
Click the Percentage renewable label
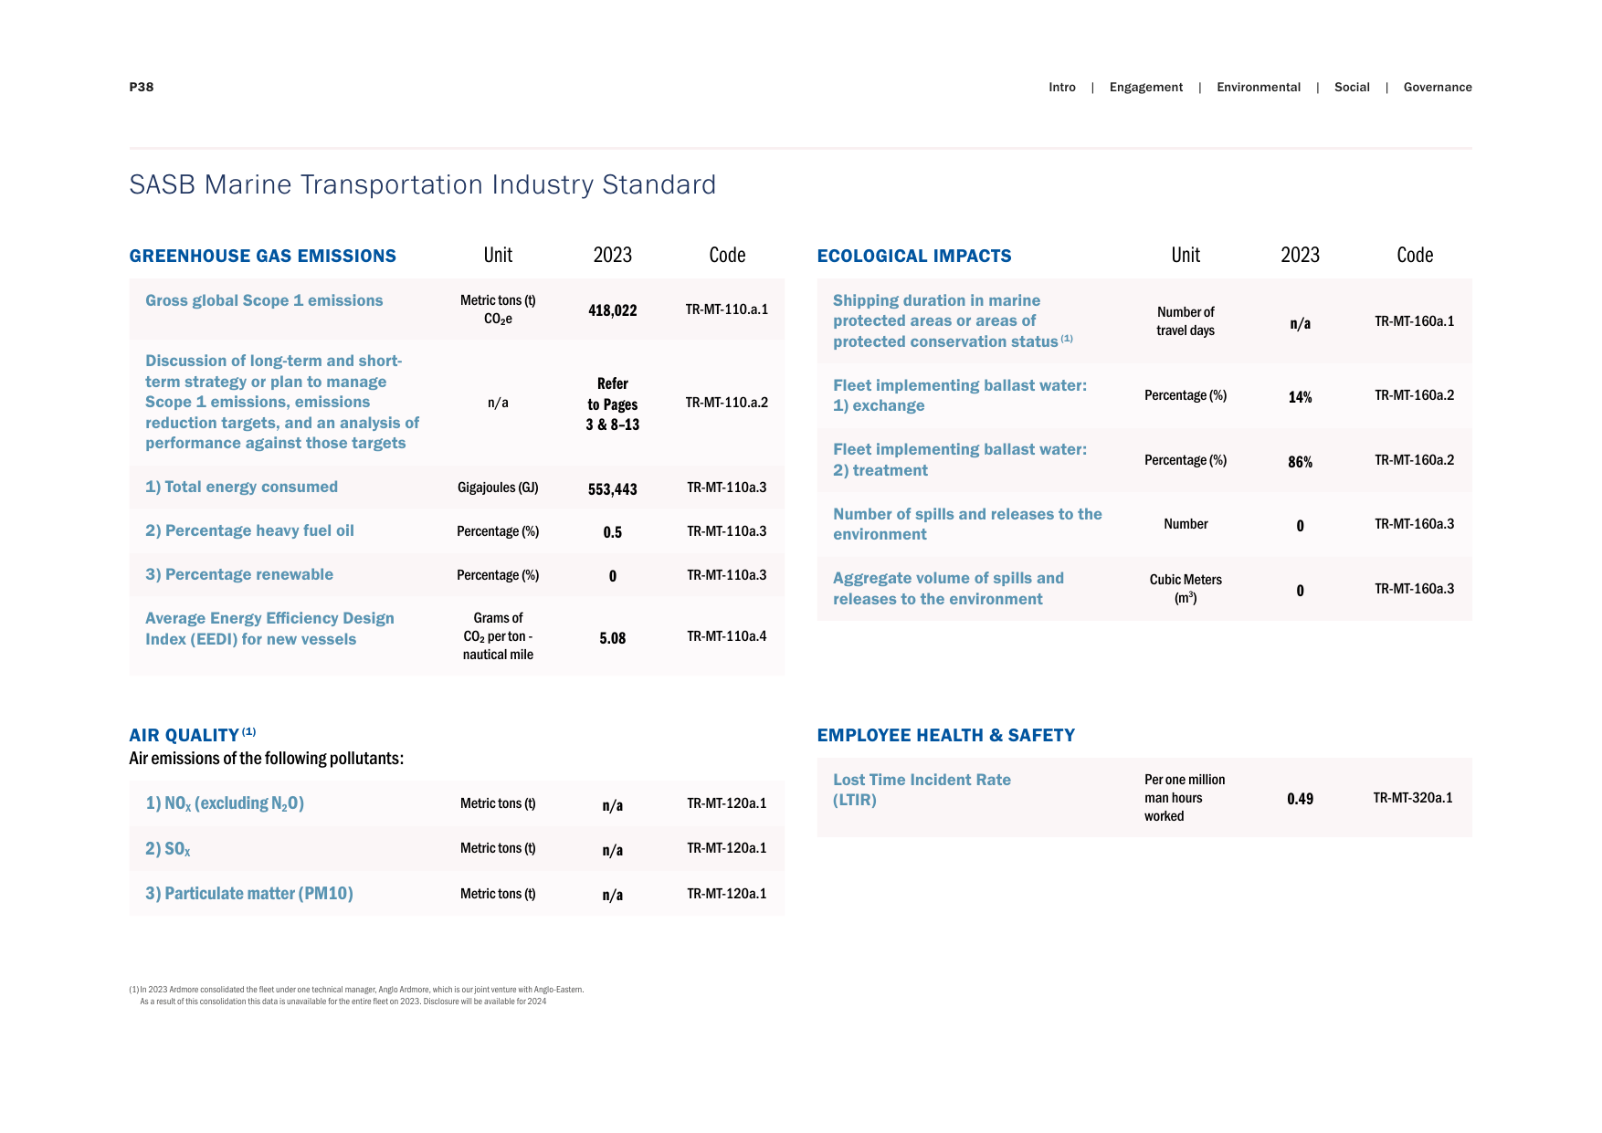click(239, 574)
